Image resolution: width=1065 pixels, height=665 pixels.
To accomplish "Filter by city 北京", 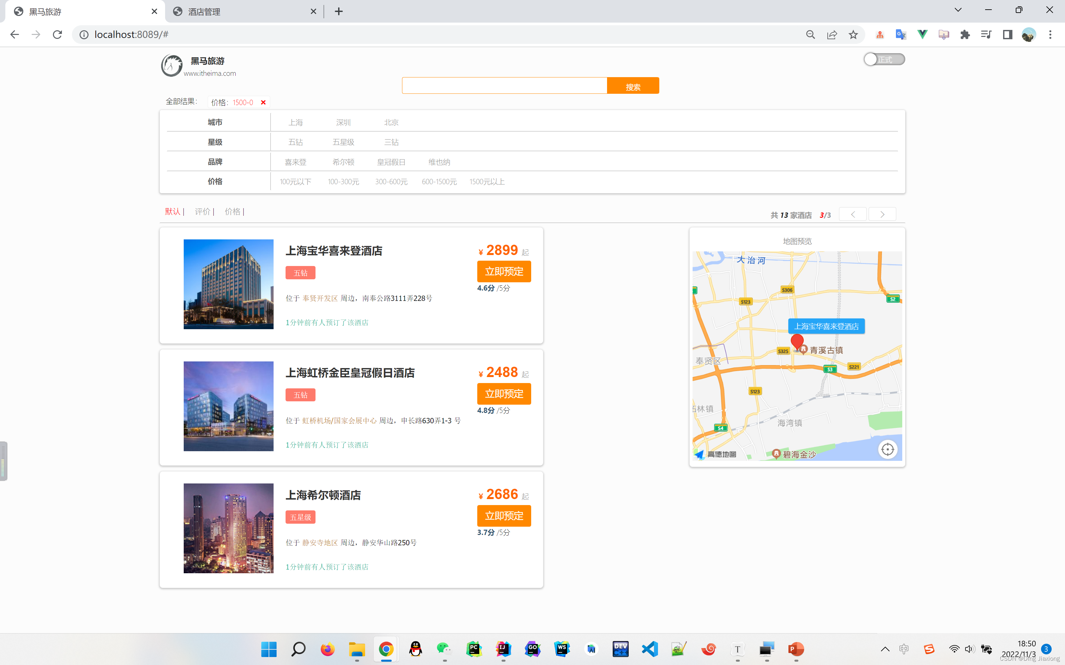I will coord(391,123).
